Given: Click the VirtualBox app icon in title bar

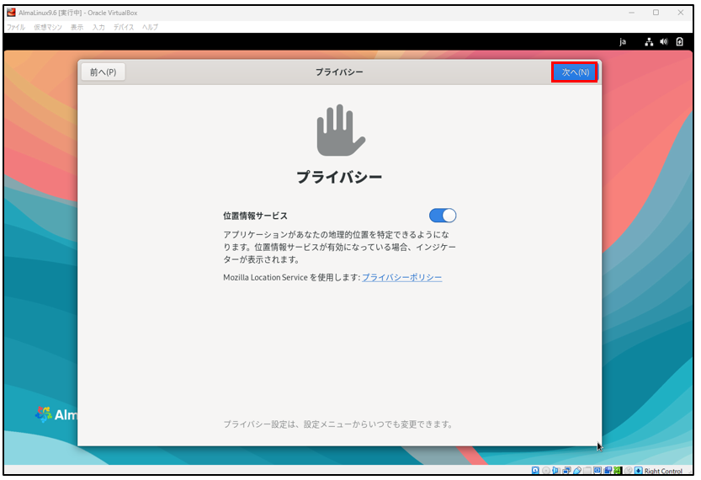Looking at the screenshot, I should [x=11, y=13].
